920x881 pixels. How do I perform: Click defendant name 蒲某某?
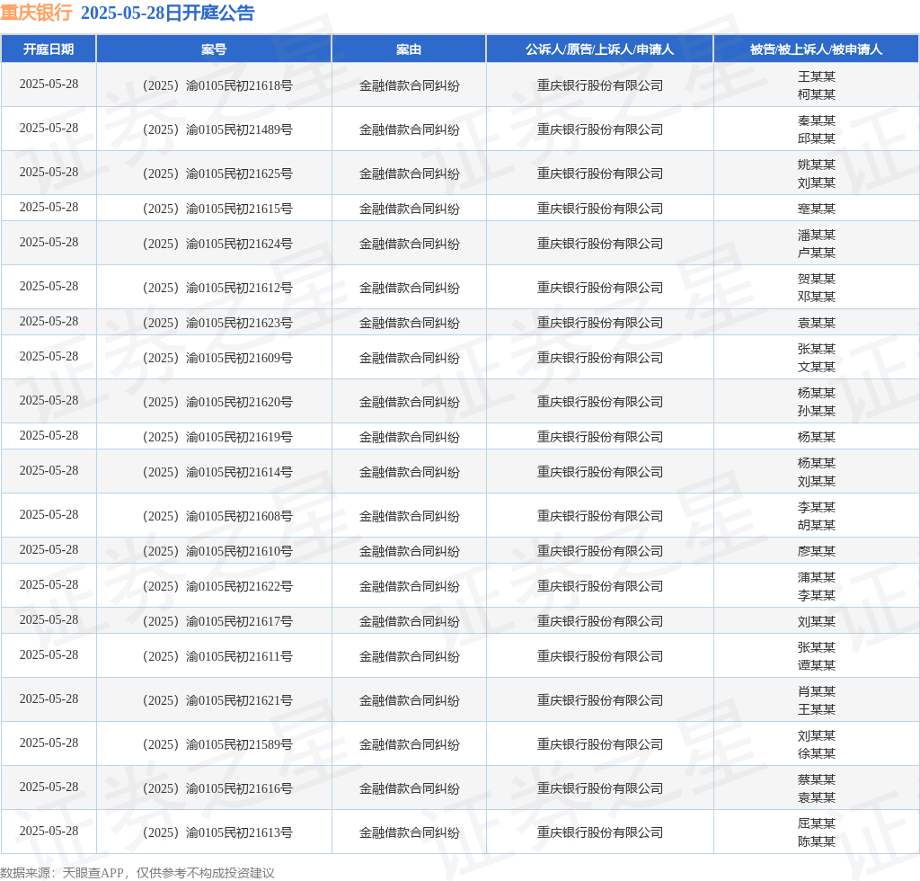(816, 577)
